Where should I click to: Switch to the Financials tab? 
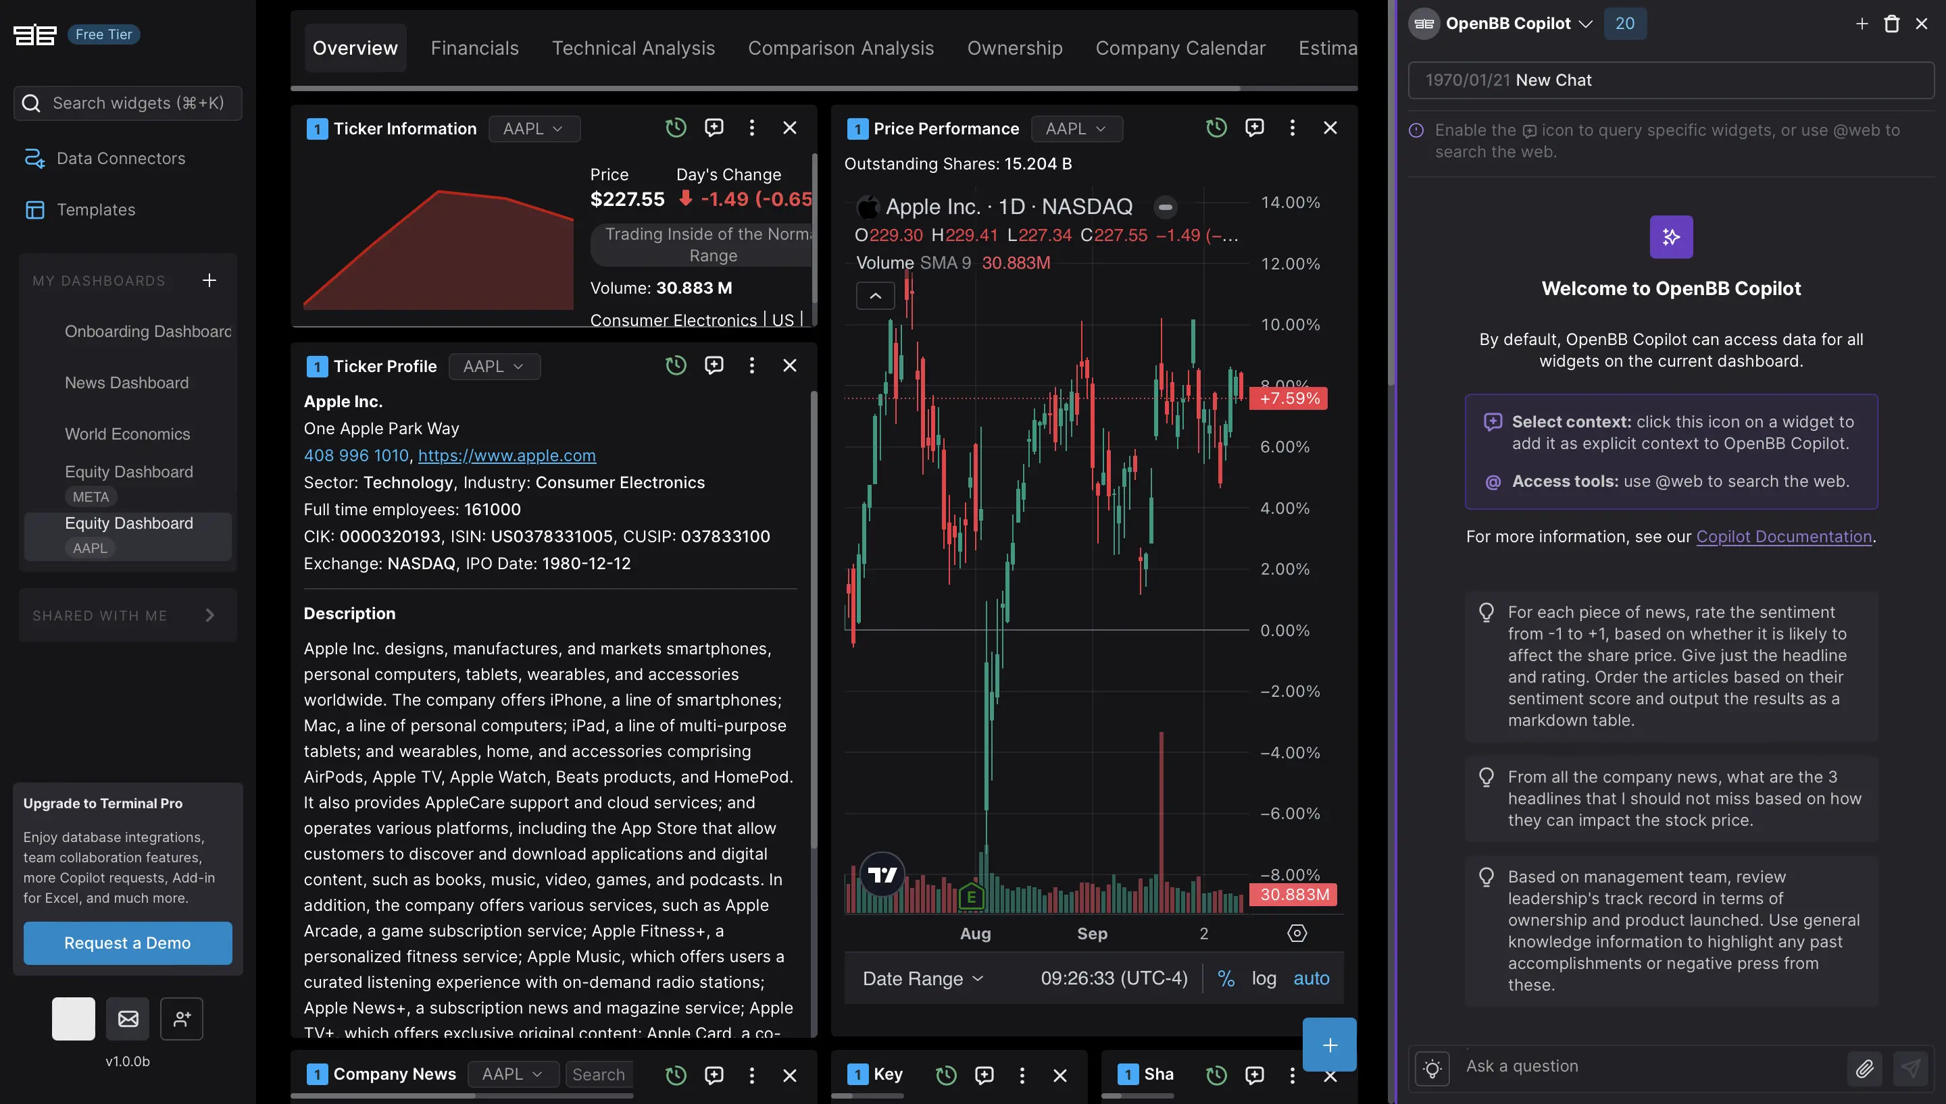(474, 48)
